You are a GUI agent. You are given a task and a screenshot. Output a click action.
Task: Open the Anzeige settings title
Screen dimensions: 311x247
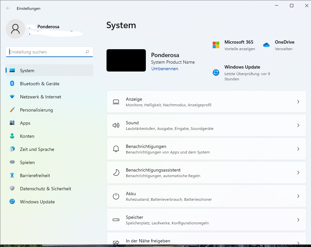[134, 99]
